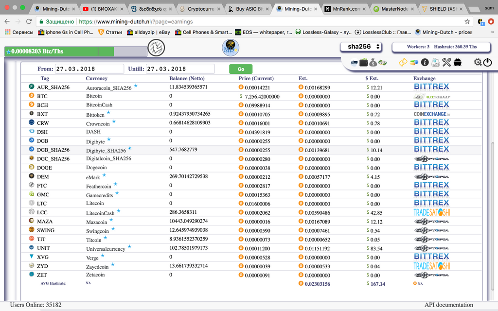
Task: Click the Litecoin round logo icon
Action: coord(156,48)
